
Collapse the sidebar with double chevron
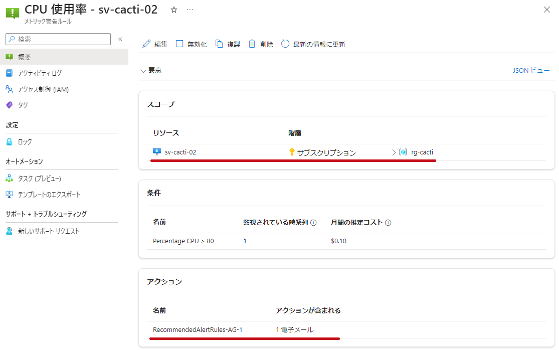click(x=120, y=39)
